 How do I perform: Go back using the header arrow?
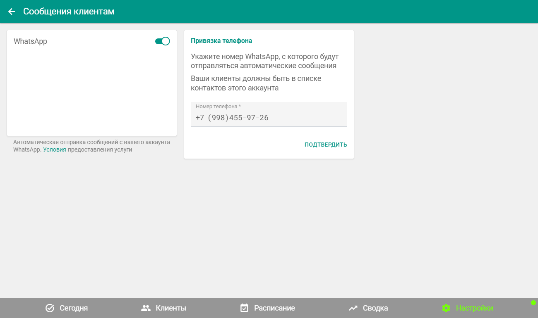point(12,12)
